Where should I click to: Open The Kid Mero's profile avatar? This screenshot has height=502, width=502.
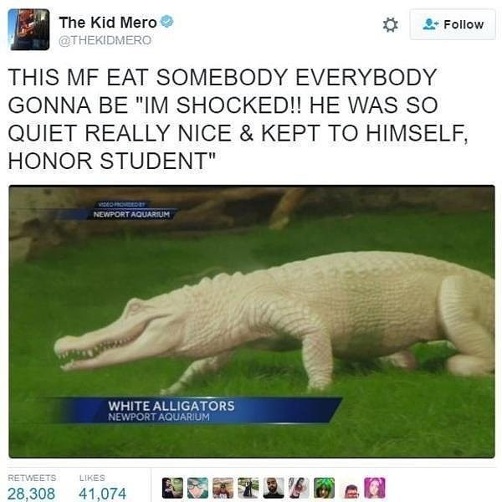pos(28,29)
